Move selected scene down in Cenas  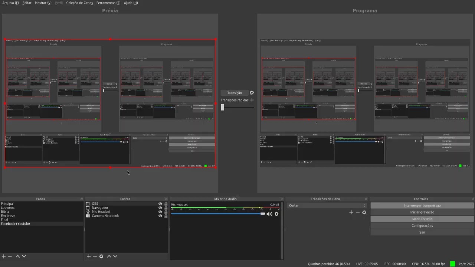pos(24,256)
